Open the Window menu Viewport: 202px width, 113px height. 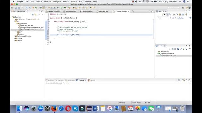point(88,1)
